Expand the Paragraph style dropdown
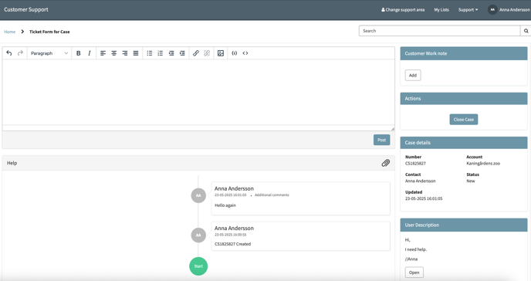This screenshot has height=281, width=531. (x=49, y=53)
